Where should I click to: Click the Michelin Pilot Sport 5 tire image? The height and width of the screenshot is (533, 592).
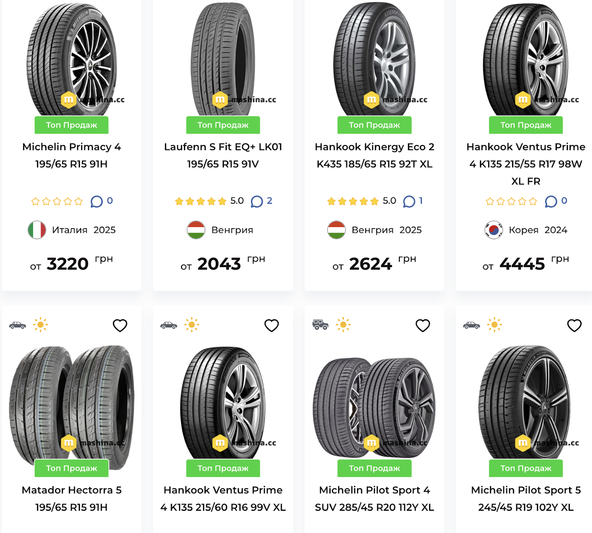tap(525, 402)
